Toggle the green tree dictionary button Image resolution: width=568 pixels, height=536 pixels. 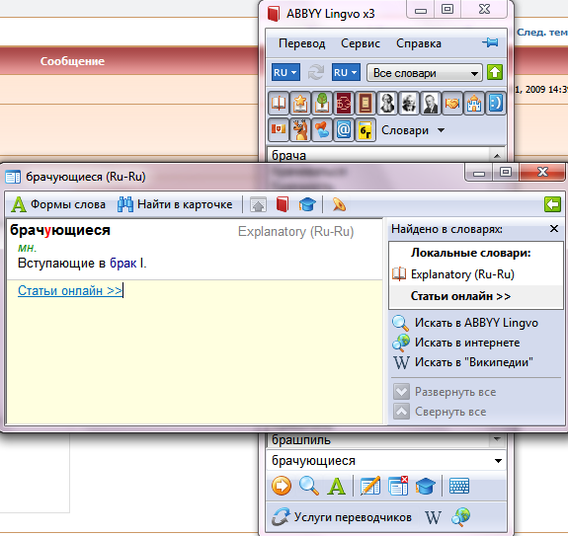(x=322, y=103)
